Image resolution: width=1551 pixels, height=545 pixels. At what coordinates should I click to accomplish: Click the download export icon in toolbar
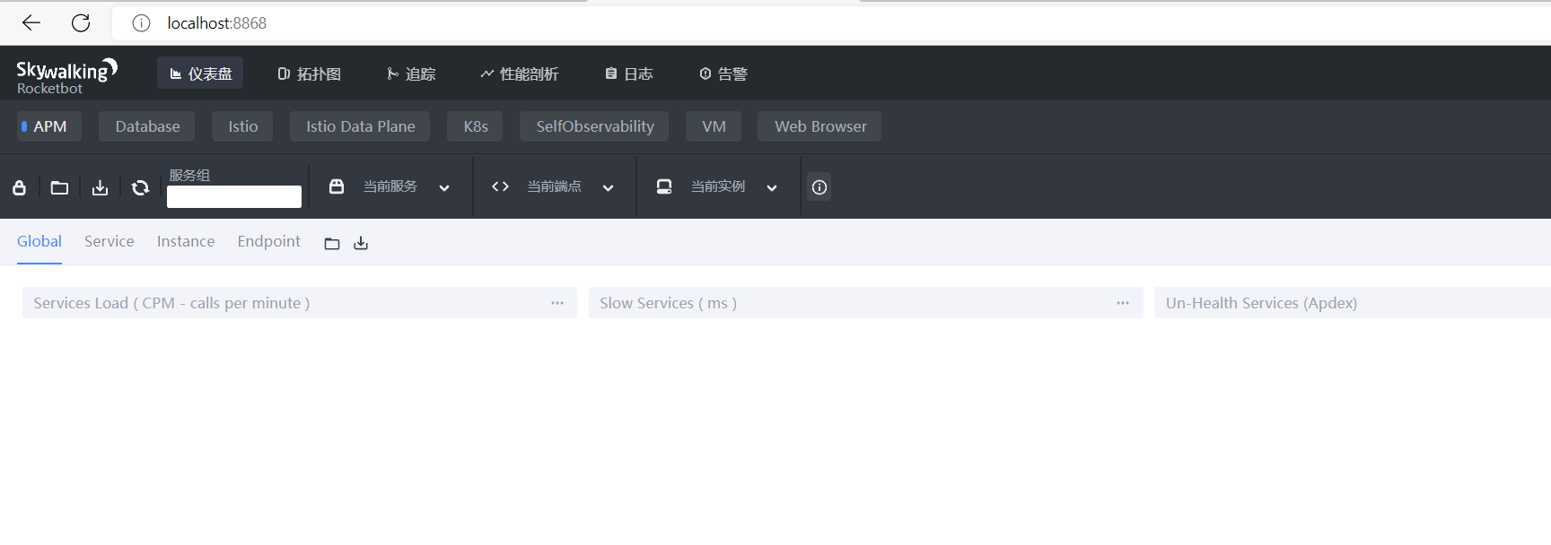click(x=100, y=187)
